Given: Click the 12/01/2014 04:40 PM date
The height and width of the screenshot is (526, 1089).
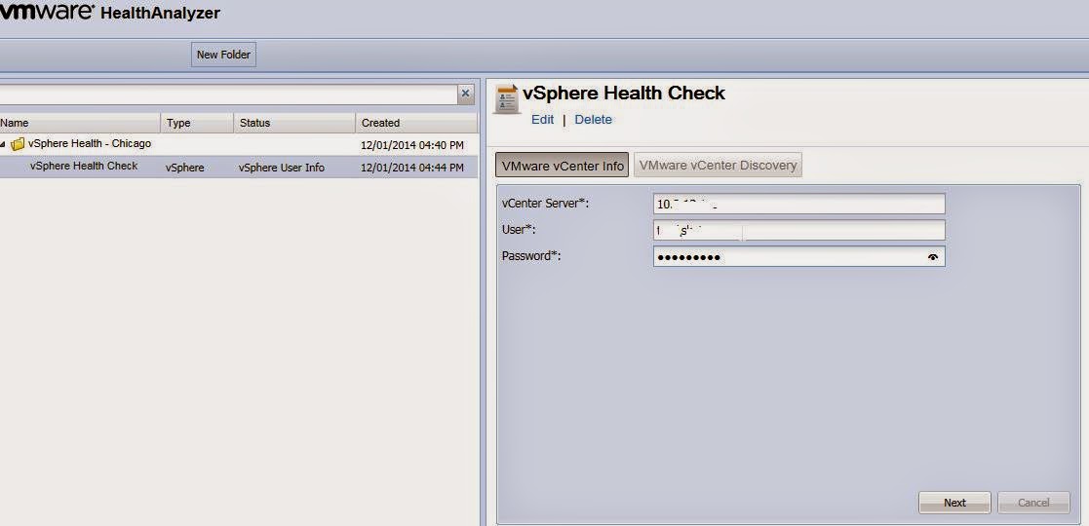Looking at the screenshot, I should [x=411, y=146].
